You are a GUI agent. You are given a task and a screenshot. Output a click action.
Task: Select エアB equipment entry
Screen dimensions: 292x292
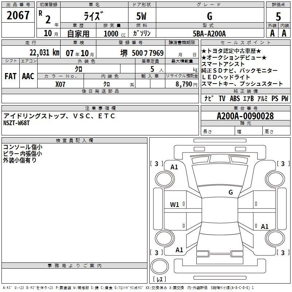(249, 98)
